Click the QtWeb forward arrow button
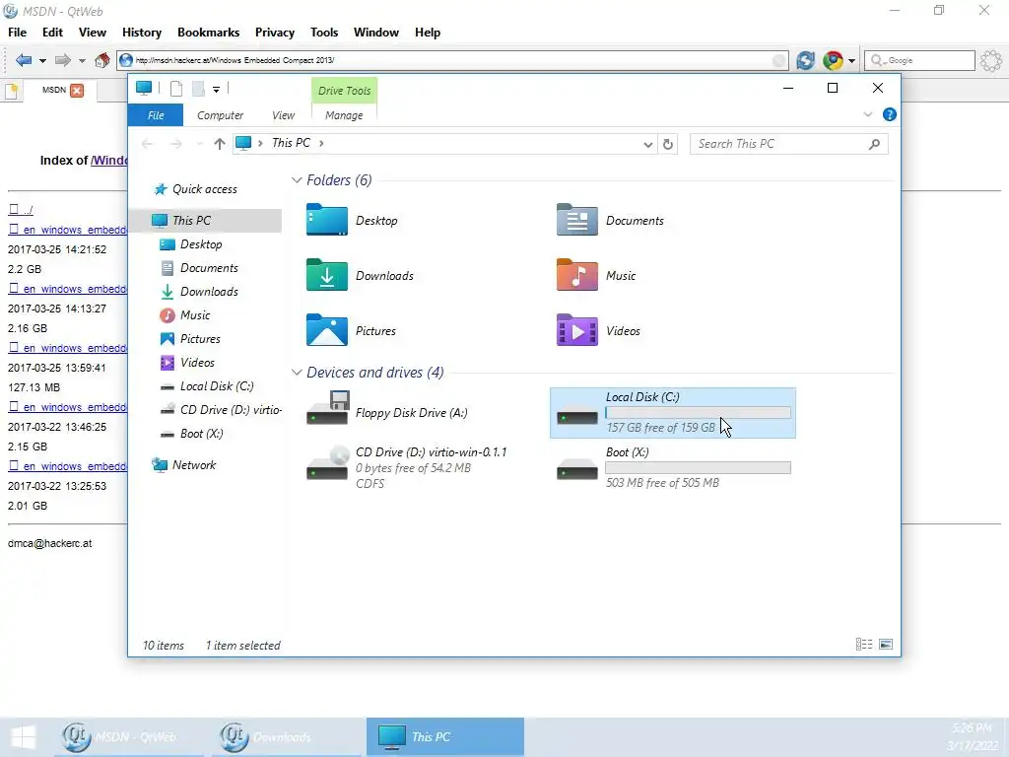 (62, 60)
